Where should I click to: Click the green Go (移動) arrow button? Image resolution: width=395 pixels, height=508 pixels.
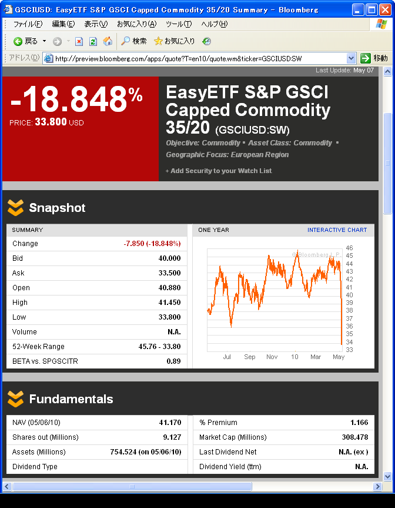click(366, 58)
